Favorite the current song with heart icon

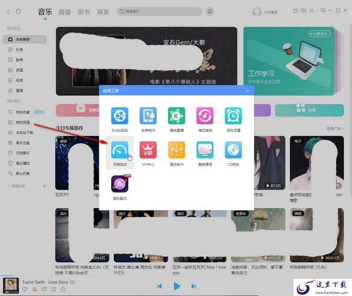click(x=25, y=289)
